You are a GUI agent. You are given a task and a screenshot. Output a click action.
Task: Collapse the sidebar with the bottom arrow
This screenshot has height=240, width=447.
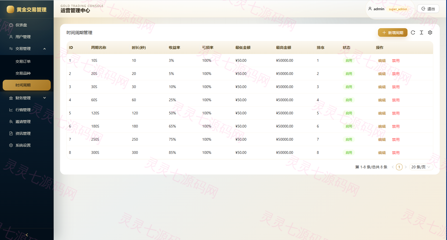click(x=27, y=235)
